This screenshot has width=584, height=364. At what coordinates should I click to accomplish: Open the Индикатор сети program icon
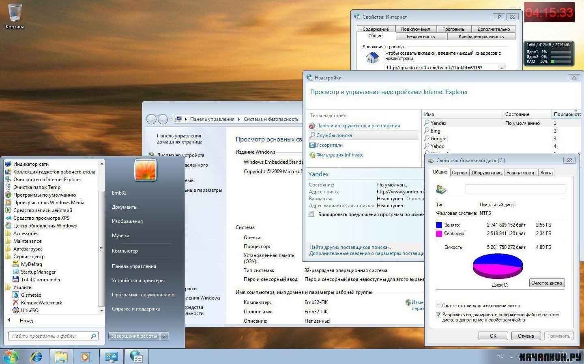pyautogui.click(x=8, y=164)
